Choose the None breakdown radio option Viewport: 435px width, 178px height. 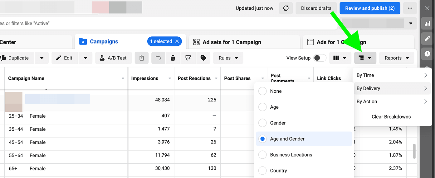tap(263, 91)
